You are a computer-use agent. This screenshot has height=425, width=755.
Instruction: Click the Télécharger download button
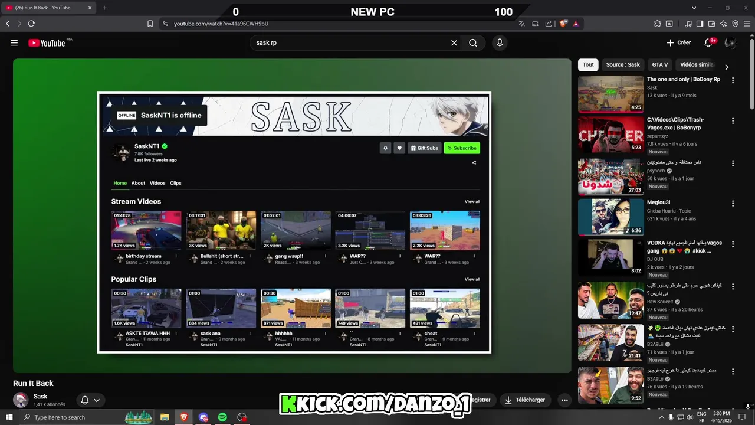tap(525, 400)
